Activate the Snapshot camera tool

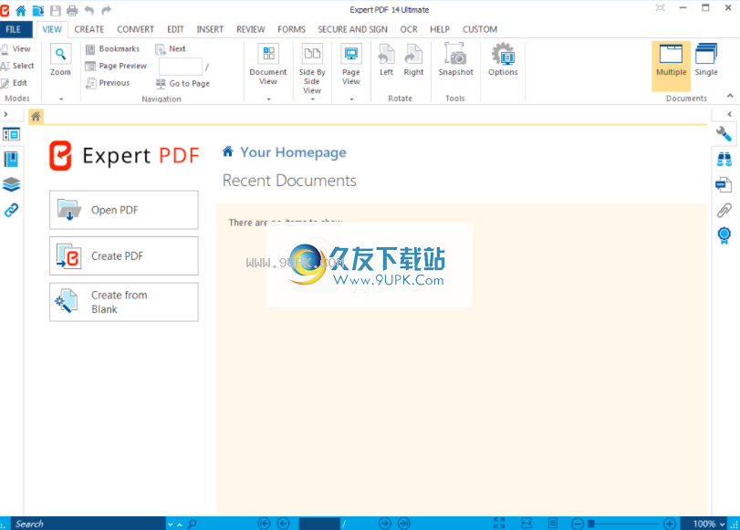coord(455,59)
